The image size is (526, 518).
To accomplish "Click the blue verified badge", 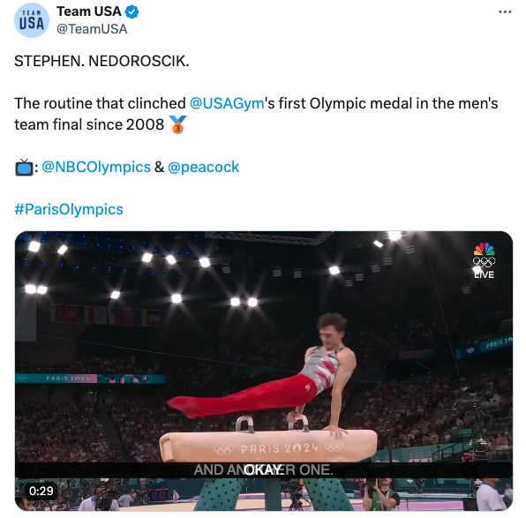I will pyautogui.click(x=131, y=11).
